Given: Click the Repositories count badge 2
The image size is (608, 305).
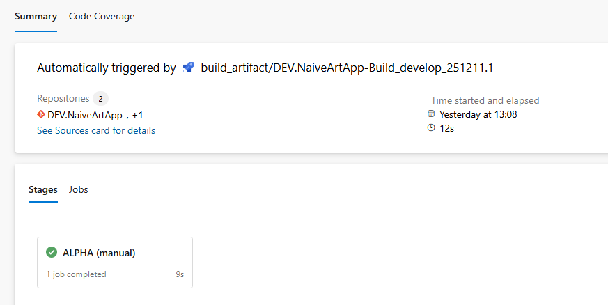Looking at the screenshot, I should tap(100, 99).
